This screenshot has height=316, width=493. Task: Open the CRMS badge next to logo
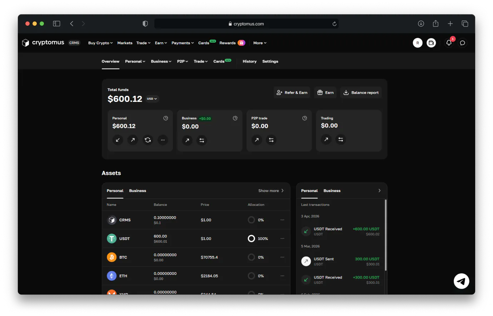click(74, 43)
